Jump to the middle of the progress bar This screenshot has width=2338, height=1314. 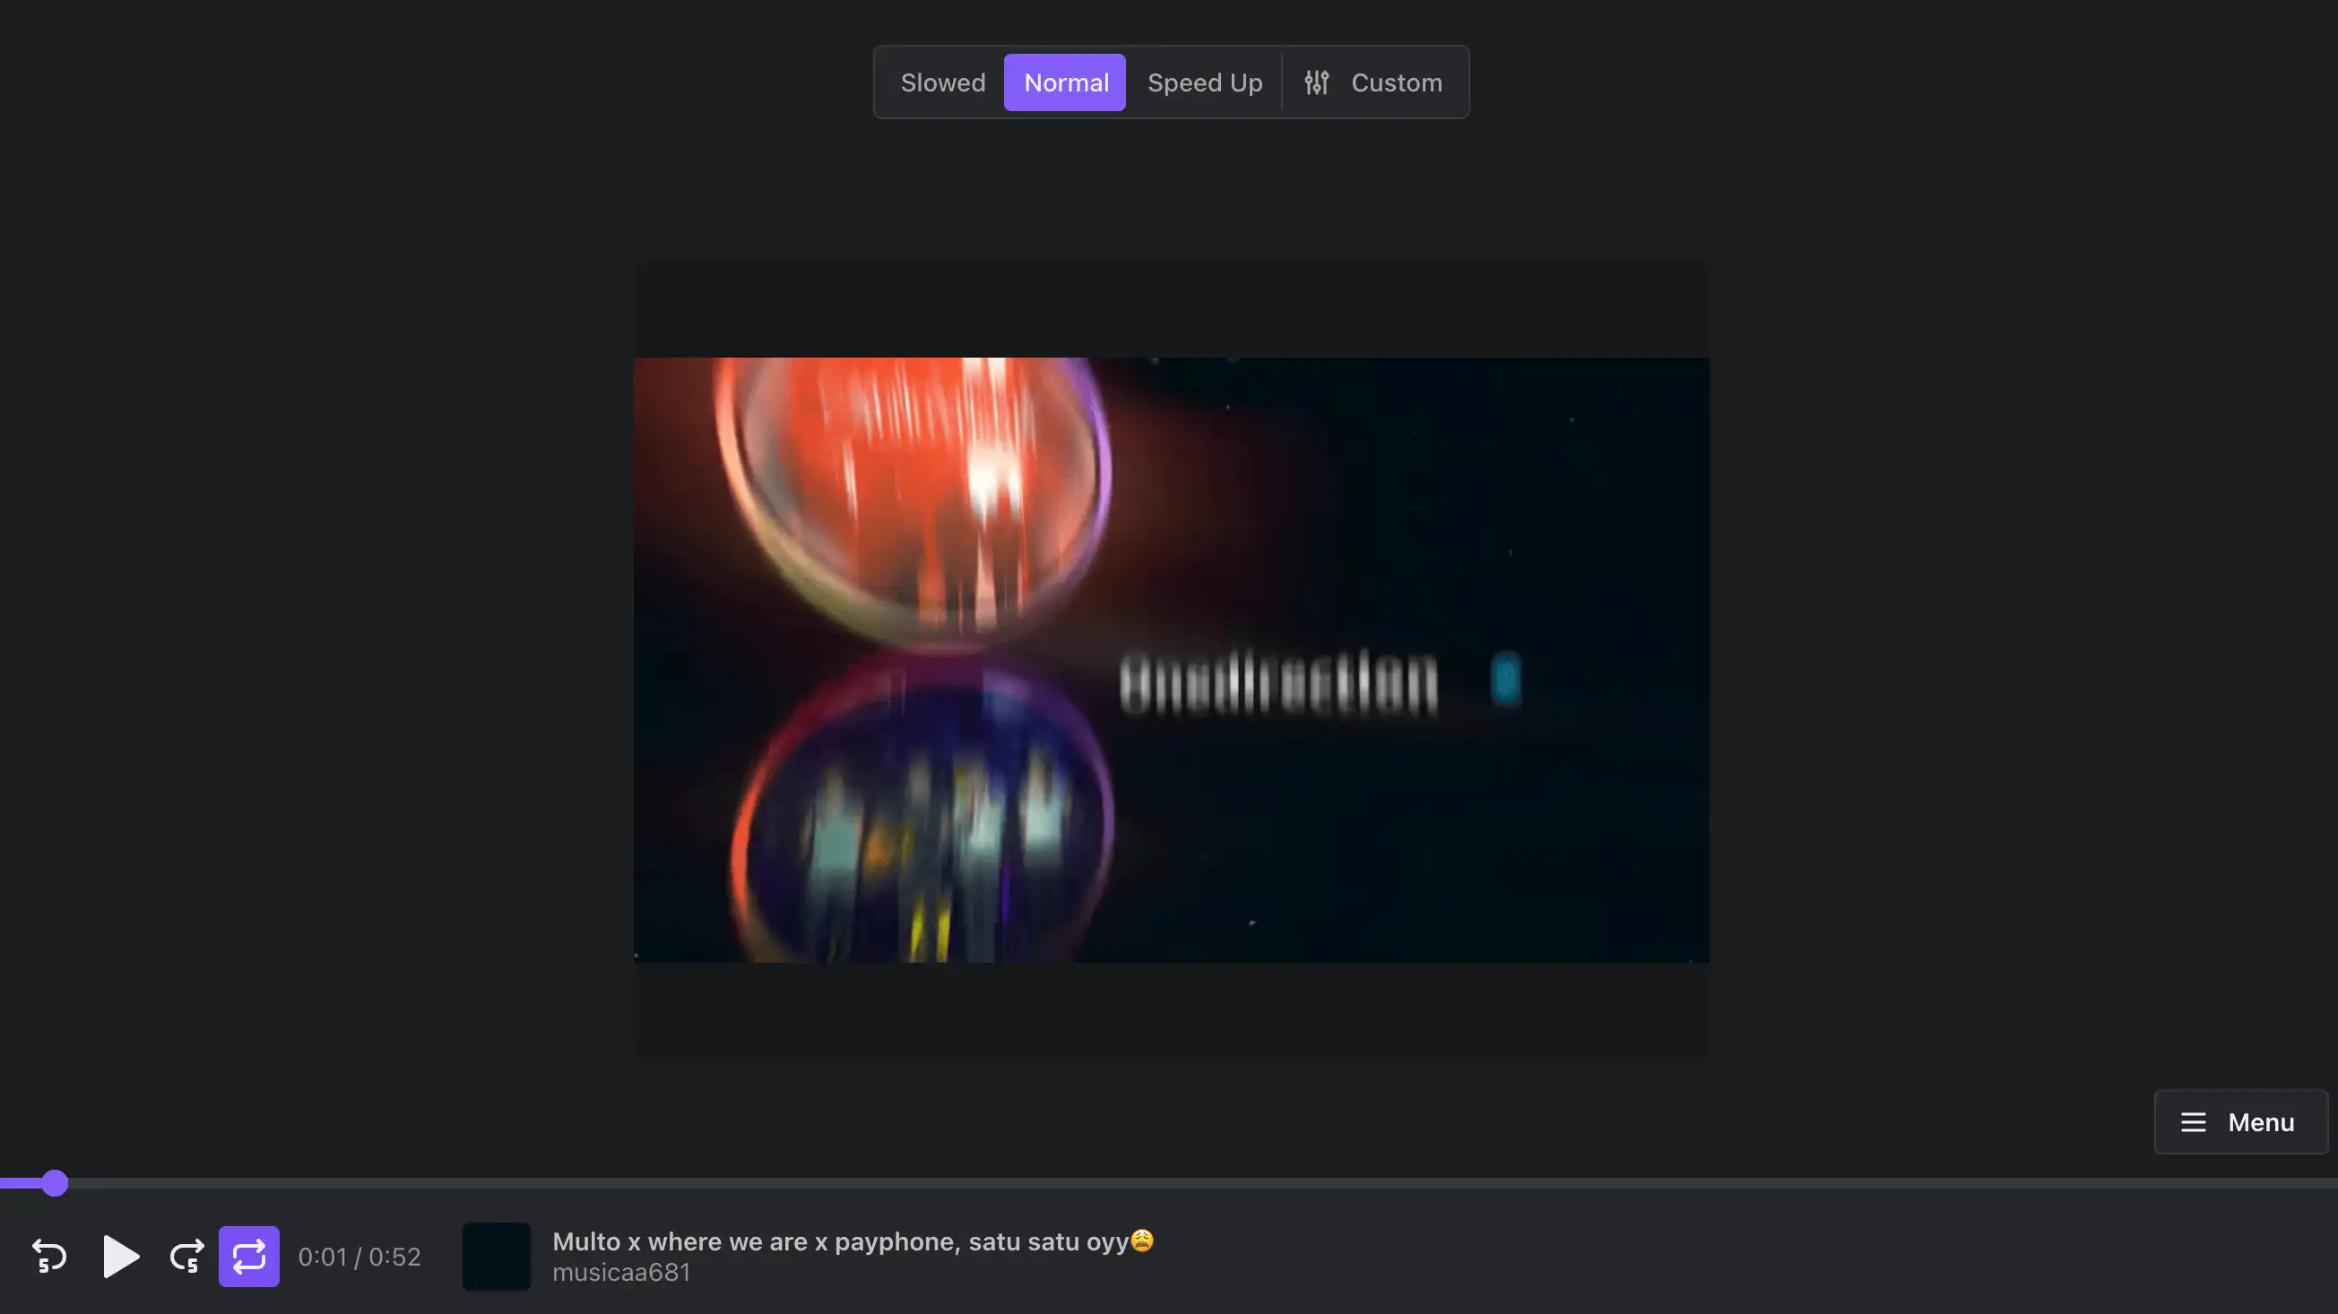click(x=1169, y=1183)
